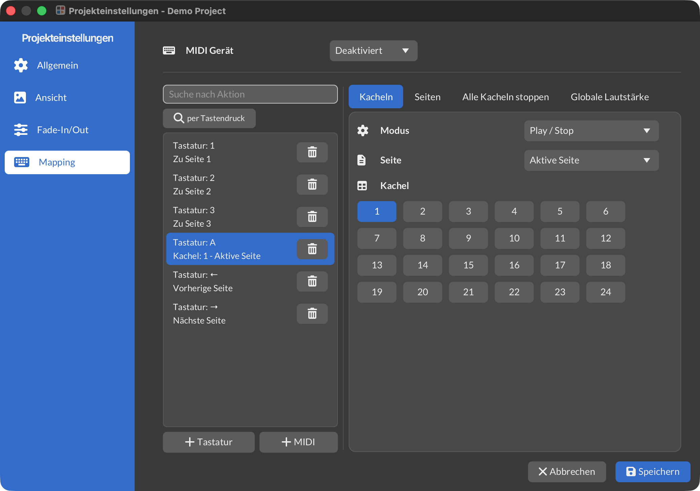Click the Modus gear icon
The height and width of the screenshot is (491, 700).
click(x=362, y=130)
